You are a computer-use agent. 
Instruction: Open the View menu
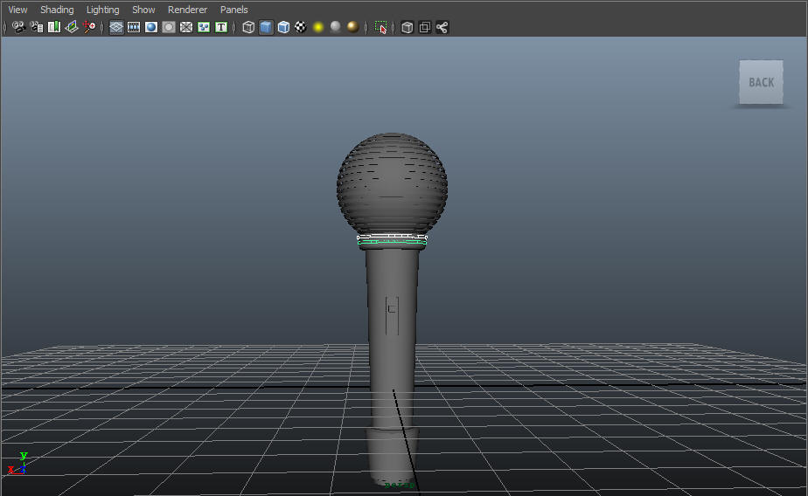(x=18, y=10)
